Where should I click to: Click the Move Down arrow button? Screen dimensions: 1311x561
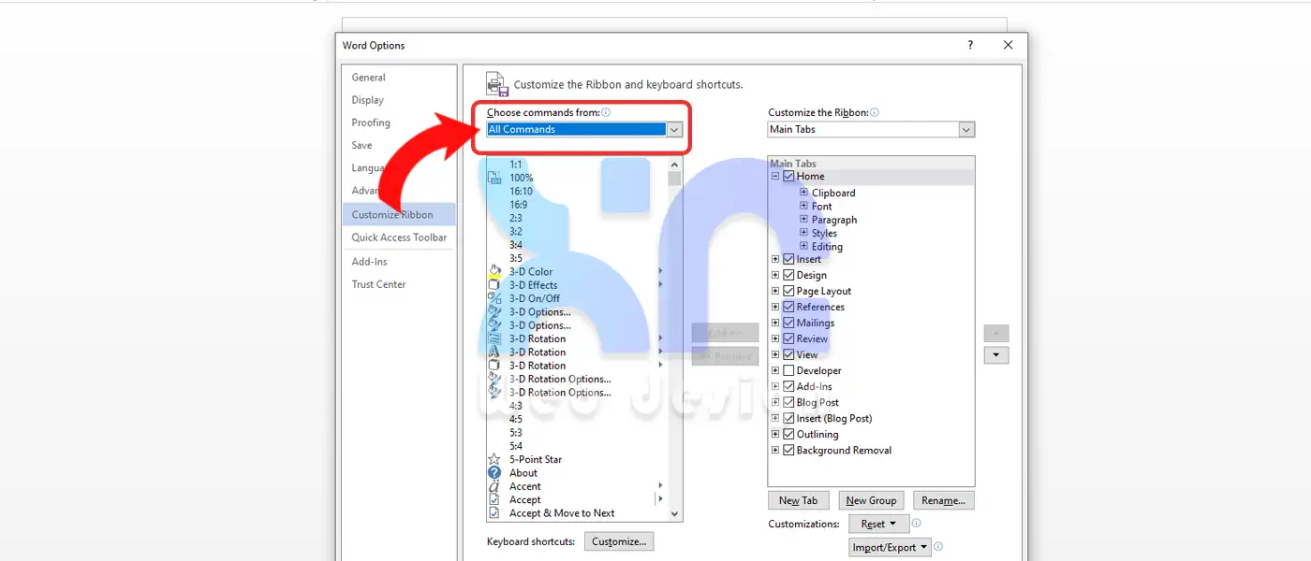coord(996,355)
